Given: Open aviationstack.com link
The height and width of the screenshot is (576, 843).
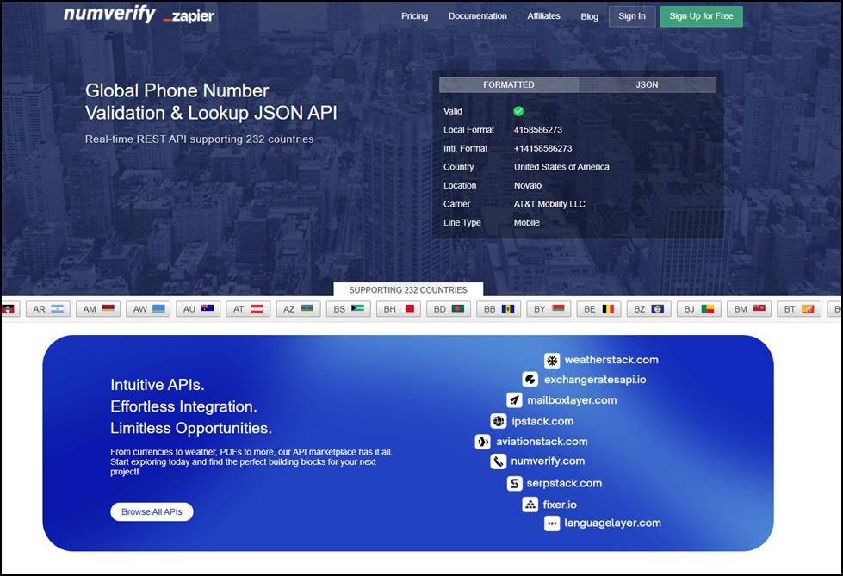Looking at the screenshot, I should pyautogui.click(x=542, y=442).
